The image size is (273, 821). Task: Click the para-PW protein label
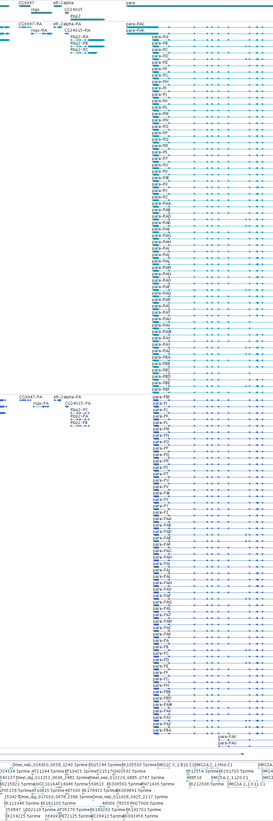coord(161,493)
